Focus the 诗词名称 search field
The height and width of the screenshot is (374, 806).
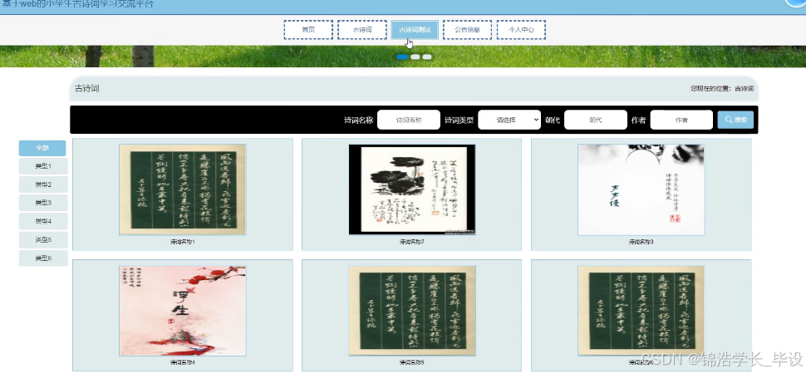(409, 120)
